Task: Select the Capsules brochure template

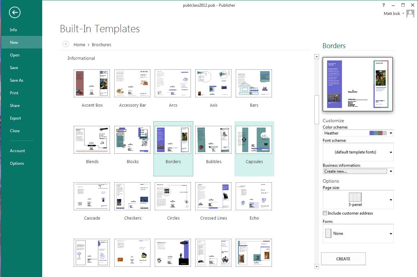Action: pos(254,139)
